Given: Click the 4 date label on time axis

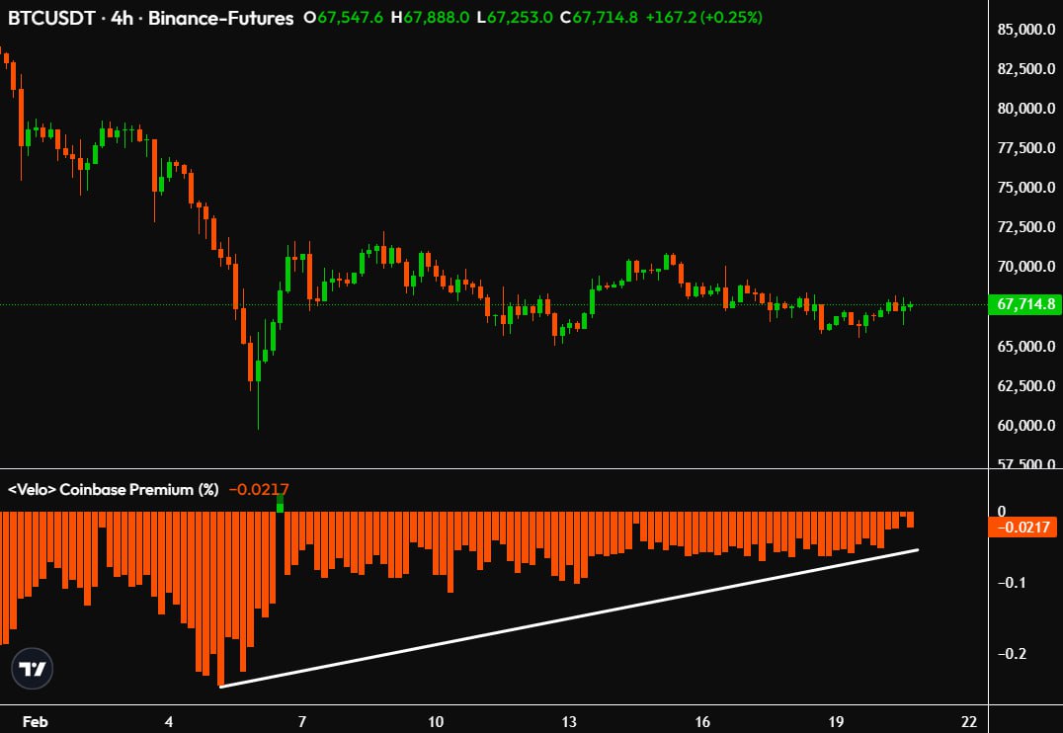Looking at the screenshot, I should (x=169, y=721).
